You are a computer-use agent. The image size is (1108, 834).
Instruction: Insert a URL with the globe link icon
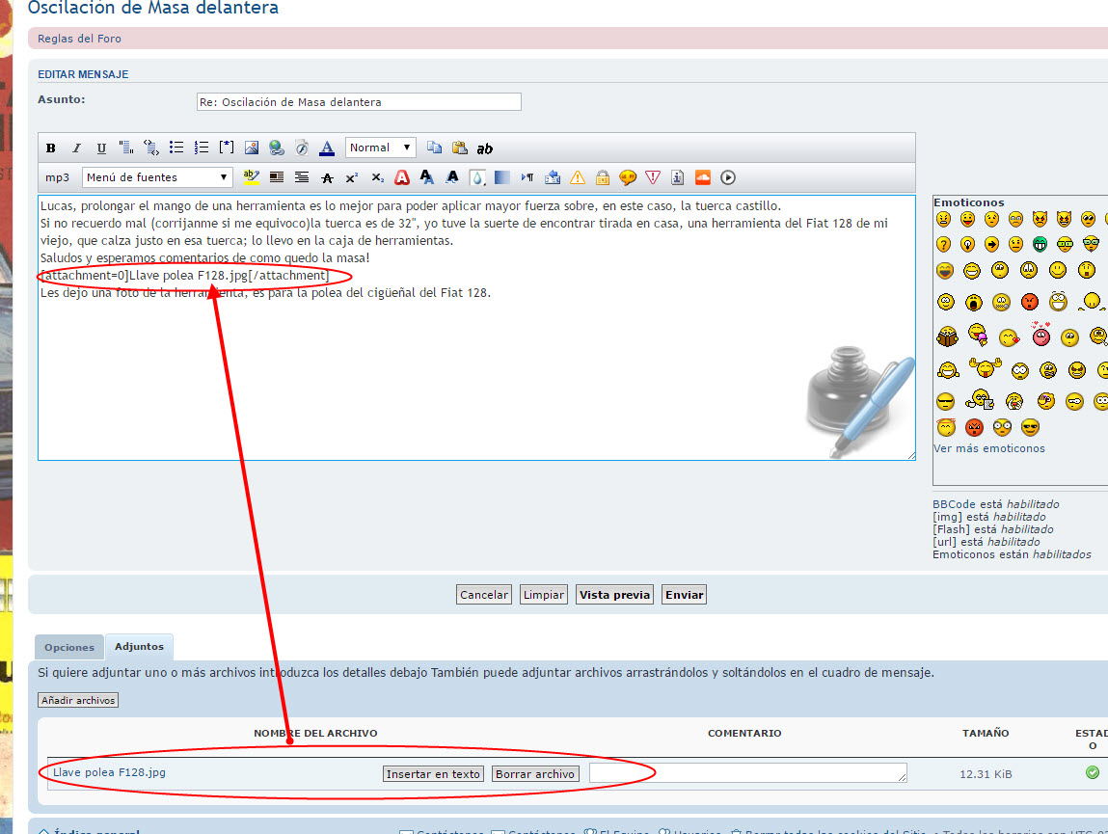pyautogui.click(x=277, y=148)
